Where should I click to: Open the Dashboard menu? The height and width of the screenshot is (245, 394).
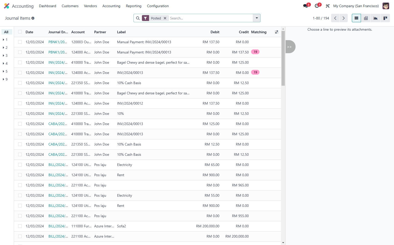pyautogui.click(x=48, y=6)
